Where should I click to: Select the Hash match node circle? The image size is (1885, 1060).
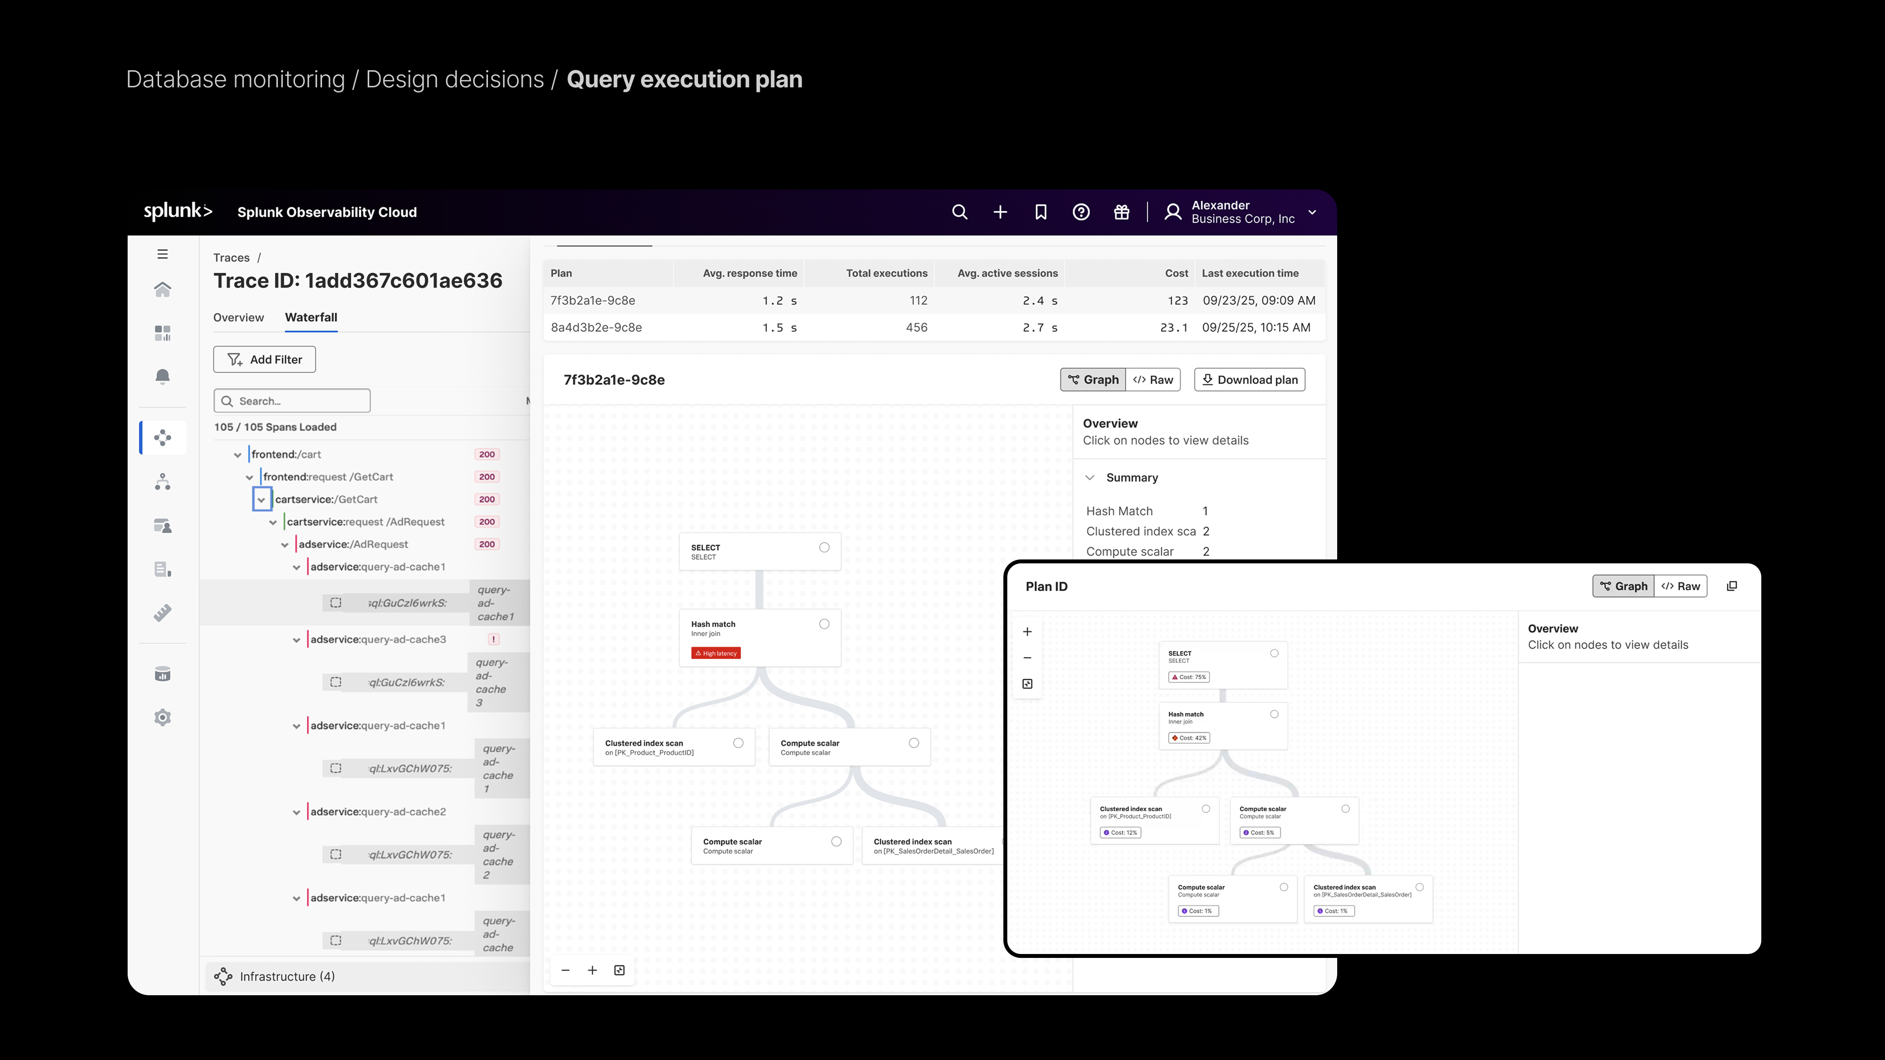[x=825, y=624]
